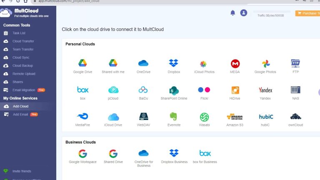Connect Evernote account
This screenshot has width=320, height=180.
point(174,120)
